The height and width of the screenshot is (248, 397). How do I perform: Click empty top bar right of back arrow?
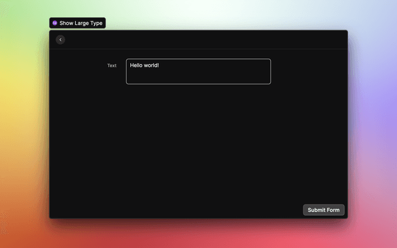click(x=205, y=40)
